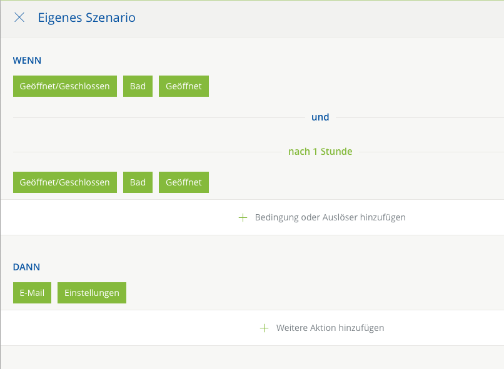Click the plus icon beside Weitere Aktion
The width and height of the screenshot is (504, 369).
265,328
